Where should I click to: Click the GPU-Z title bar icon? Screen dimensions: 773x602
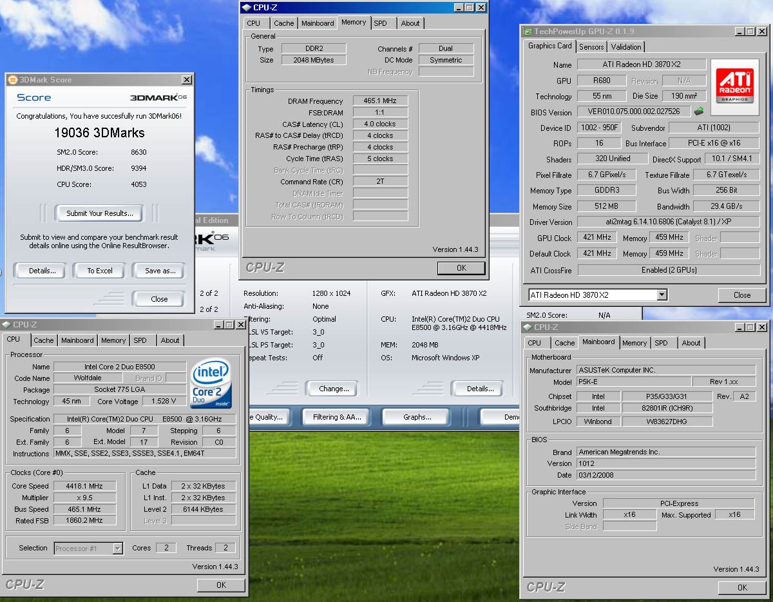click(528, 31)
